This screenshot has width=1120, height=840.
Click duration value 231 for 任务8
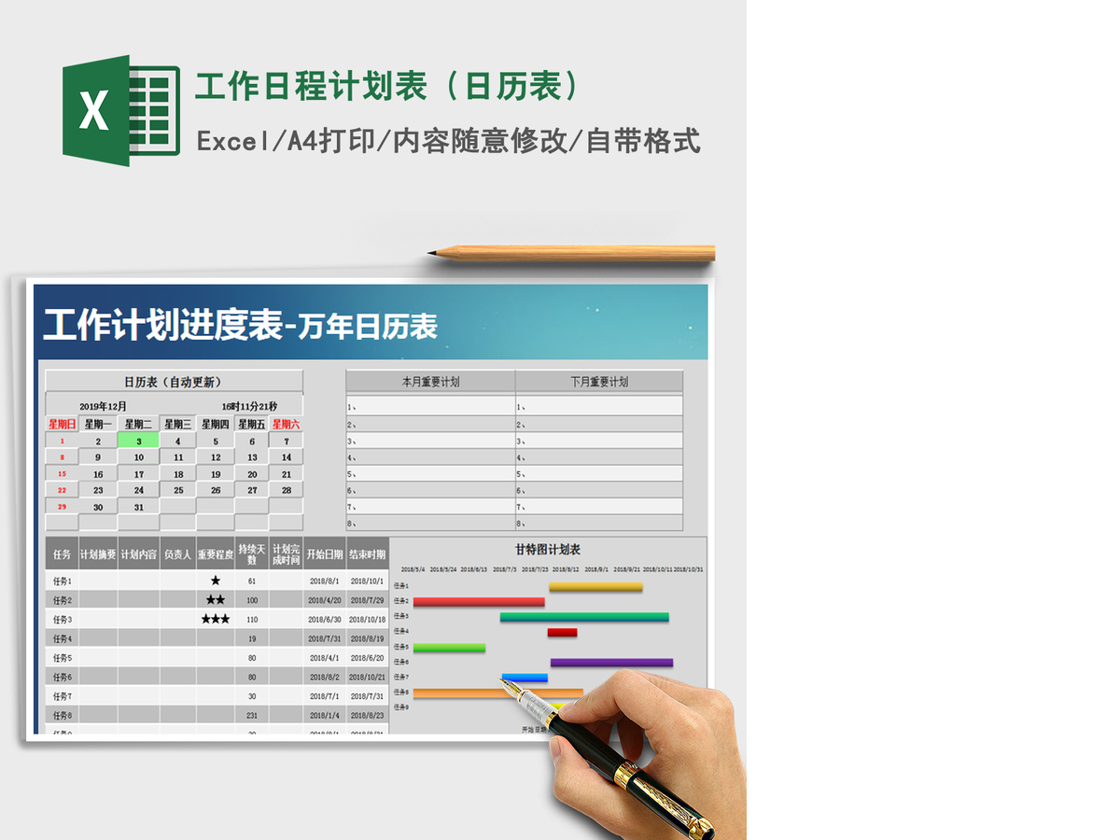pyautogui.click(x=252, y=716)
